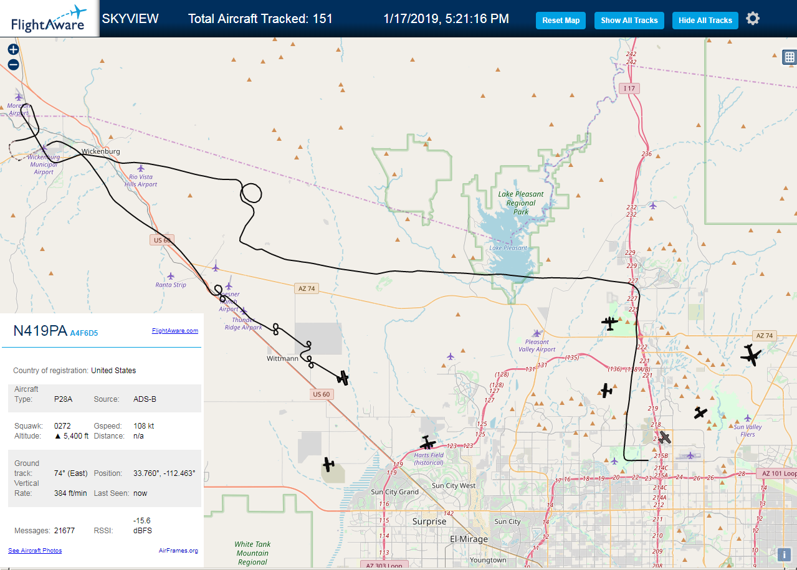The image size is (797, 570).
Task: Select aircraft icon near Harts Field
Action: (427, 443)
